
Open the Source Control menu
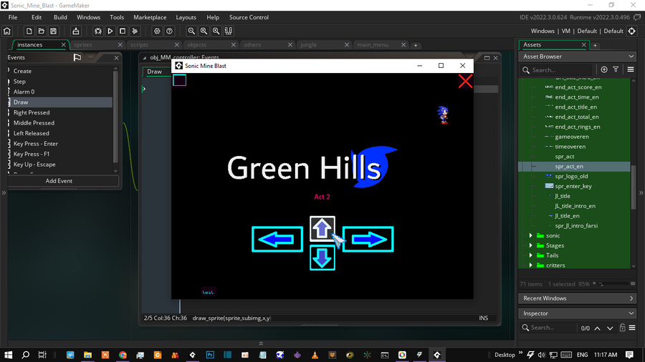click(249, 17)
